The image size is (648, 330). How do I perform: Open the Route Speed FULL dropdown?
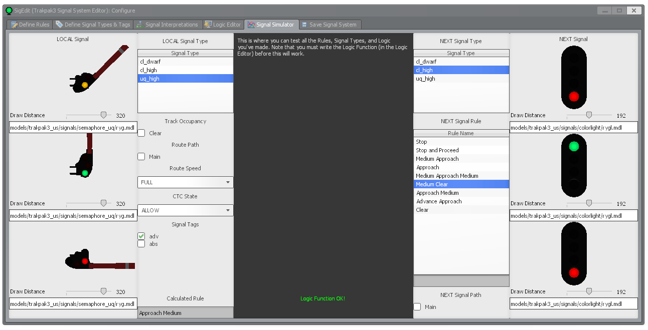click(186, 182)
